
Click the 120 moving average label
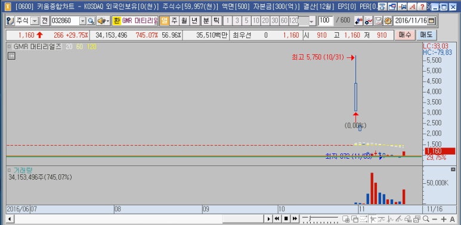pyautogui.click(x=92, y=47)
